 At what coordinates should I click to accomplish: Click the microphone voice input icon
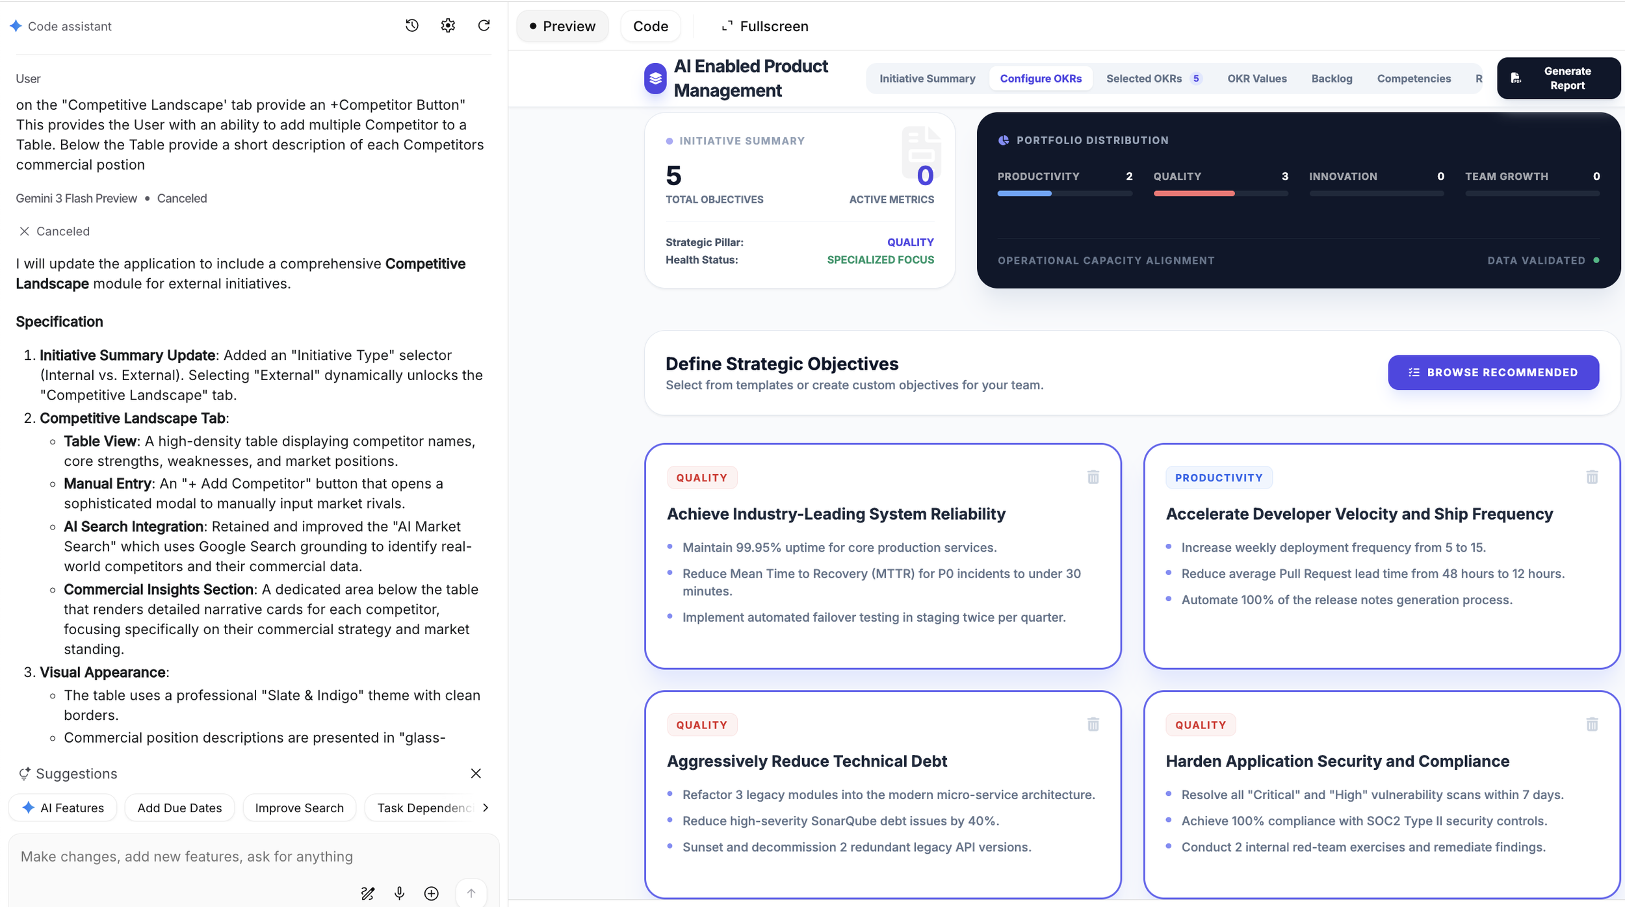pos(399,893)
